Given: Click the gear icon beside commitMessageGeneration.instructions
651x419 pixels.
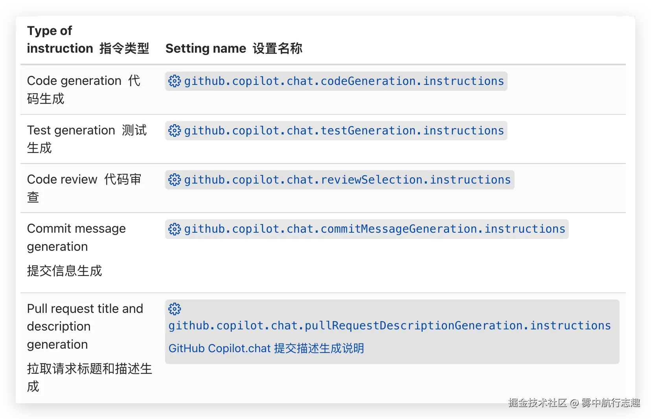Looking at the screenshot, I should click(x=175, y=229).
